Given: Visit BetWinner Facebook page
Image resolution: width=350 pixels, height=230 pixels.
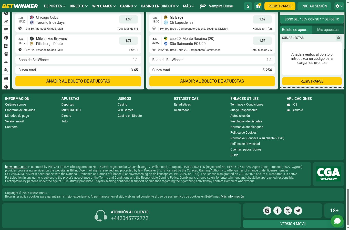Looking at the screenshot, I should click(277, 211).
